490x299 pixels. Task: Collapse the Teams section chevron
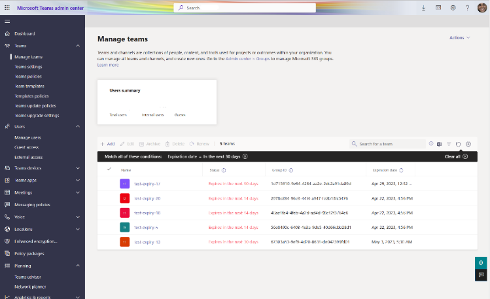[x=78, y=46]
